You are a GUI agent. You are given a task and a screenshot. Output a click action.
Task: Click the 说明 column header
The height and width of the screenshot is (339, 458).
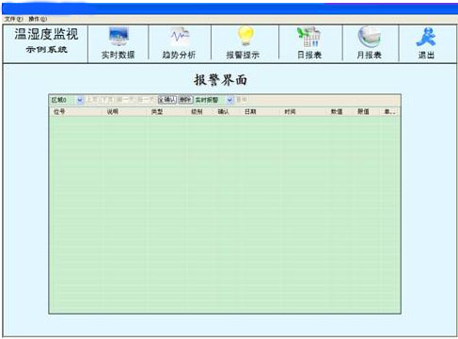pos(113,112)
